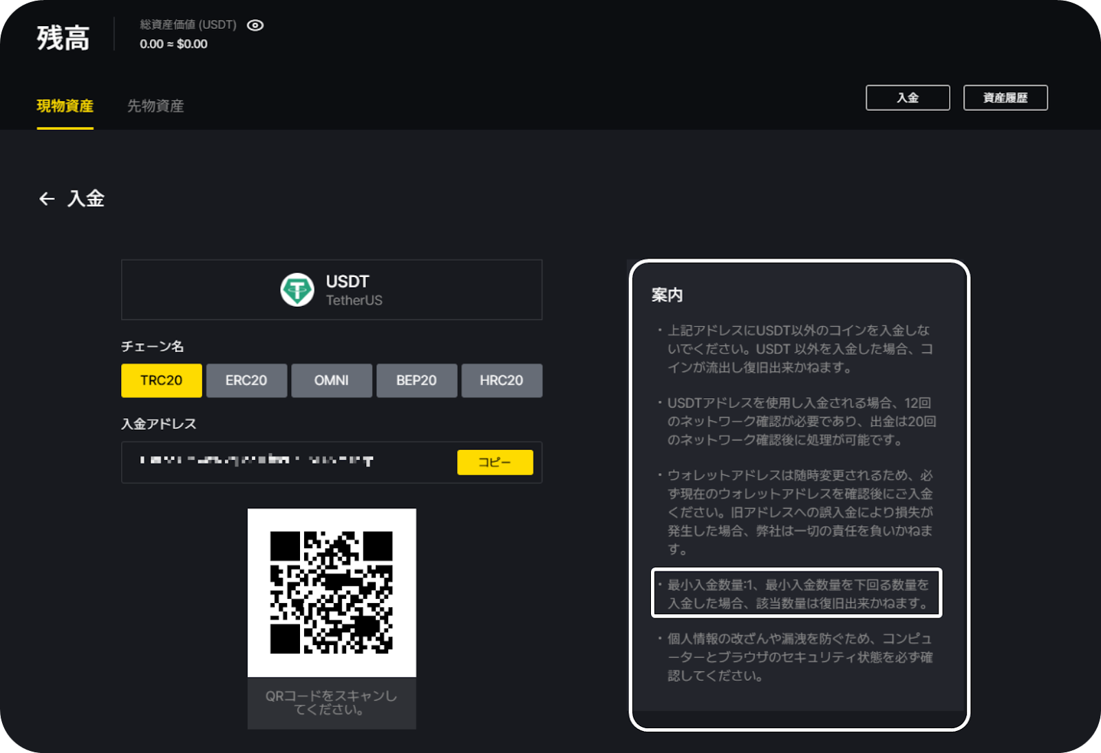The width and height of the screenshot is (1101, 753).
Task: Click the QRコードをスキャンしてください caption
Action: pos(332,703)
